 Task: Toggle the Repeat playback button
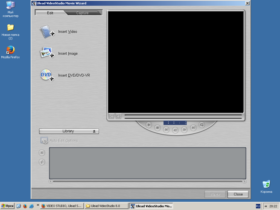[202, 125]
